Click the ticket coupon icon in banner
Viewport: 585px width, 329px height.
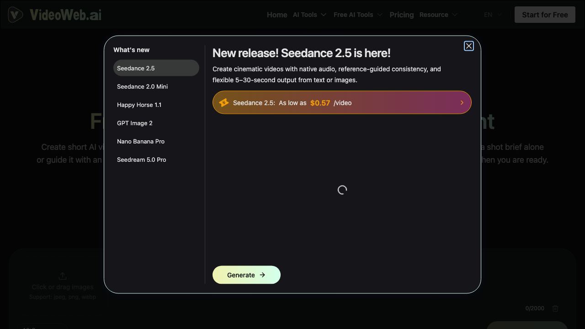click(x=223, y=103)
